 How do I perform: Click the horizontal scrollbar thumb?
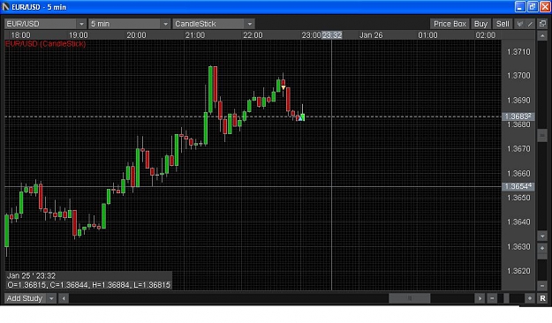(410, 298)
